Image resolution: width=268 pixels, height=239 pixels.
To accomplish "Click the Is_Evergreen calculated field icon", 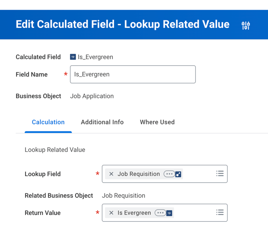I will [73, 57].
